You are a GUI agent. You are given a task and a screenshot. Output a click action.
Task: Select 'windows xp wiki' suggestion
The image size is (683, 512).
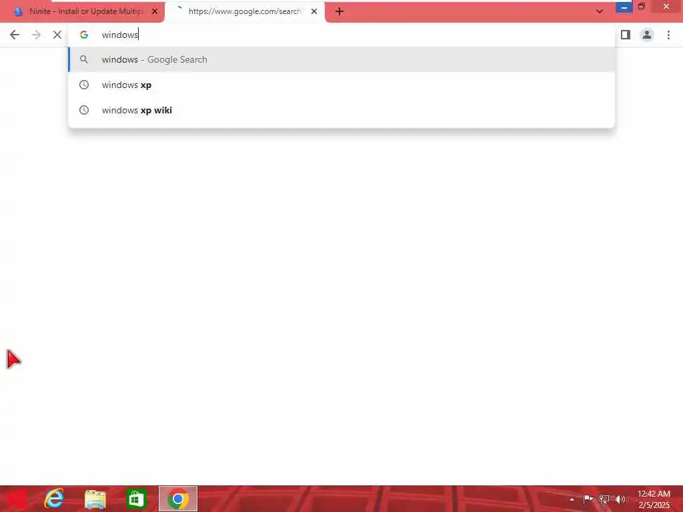tap(342, 110)
